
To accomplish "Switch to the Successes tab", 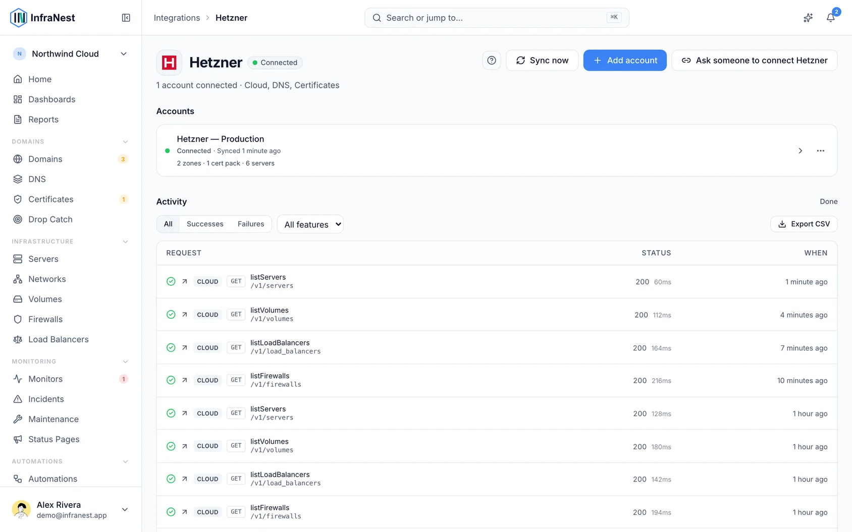I will (205, 224).
